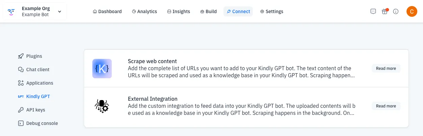Read more about External Integration
Viewport: 423px width, 136px height.
(386, 106)
